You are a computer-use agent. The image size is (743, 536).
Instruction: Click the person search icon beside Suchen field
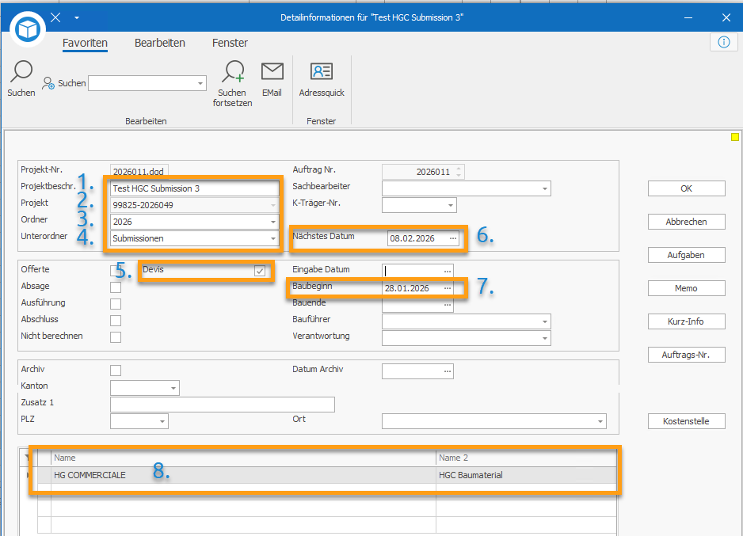48,83
